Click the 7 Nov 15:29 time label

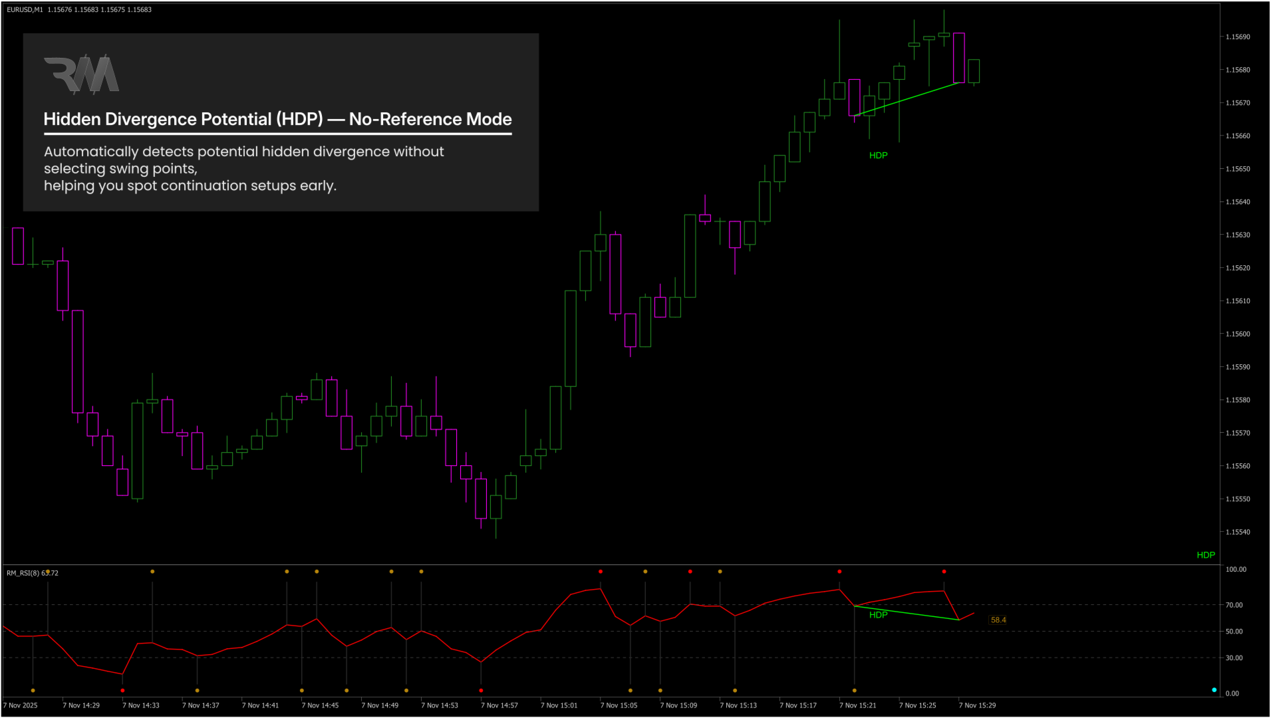977,706
